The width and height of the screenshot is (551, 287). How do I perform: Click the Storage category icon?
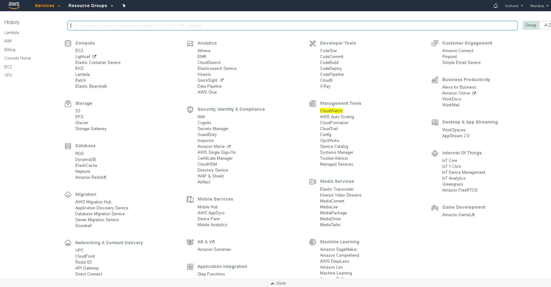pos(68,104)
